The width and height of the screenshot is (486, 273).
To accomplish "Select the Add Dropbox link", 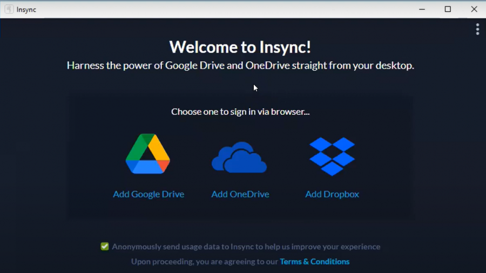I will (332, 194).
